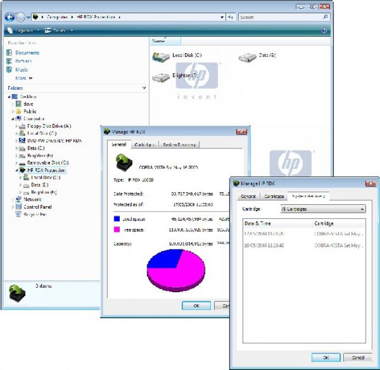Screen dimensions: 380x370
Task: Click the Recycle Bin icon in the tree
Action: pos(19,214)
